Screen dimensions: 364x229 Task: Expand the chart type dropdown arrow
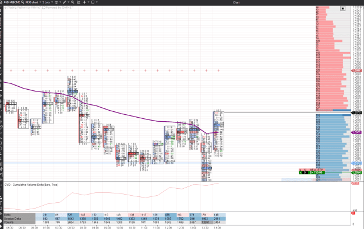[x=60, y=2]
